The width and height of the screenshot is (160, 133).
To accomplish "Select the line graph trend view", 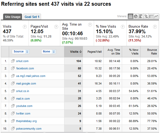I will (x=156, y=16).
